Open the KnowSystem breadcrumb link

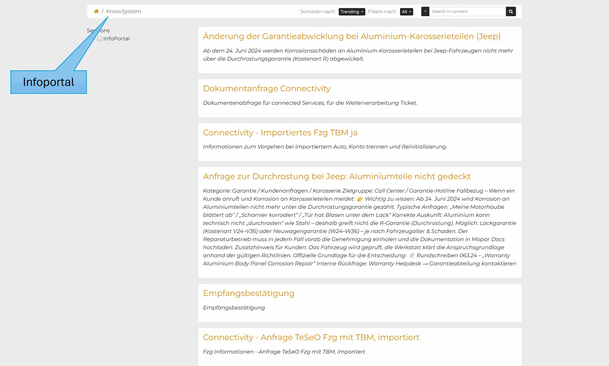tap(124, 11)
